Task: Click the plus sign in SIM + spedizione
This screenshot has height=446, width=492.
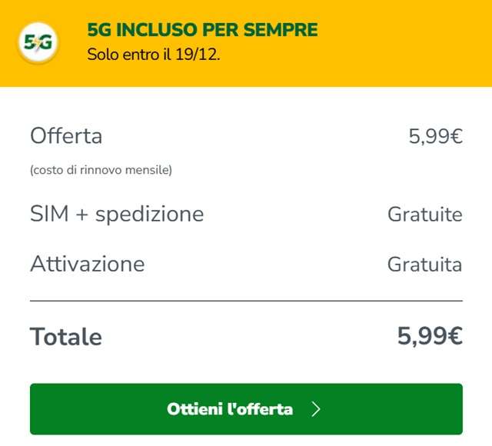Action: click(82, 214)
